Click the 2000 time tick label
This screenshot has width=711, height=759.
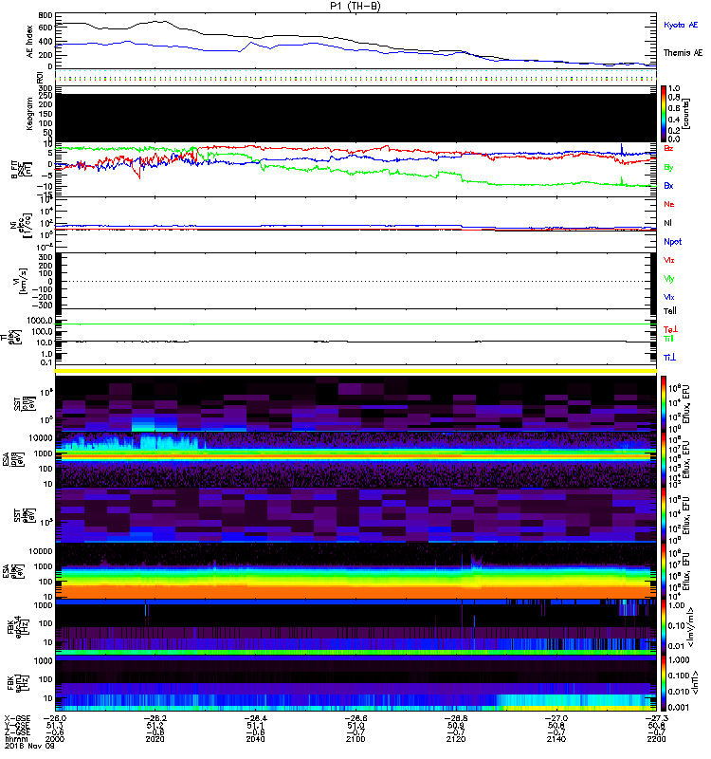[x=55, y=739]
